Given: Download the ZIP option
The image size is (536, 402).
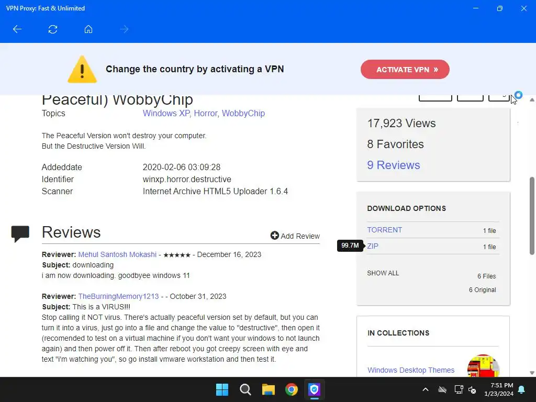Looking at the screenshot, I should pos(373,246).
